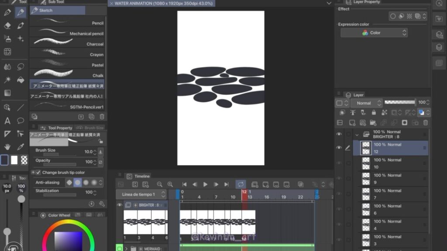Hide layer 12 with eye icon
447x251 pixels.
click(339, 148)
